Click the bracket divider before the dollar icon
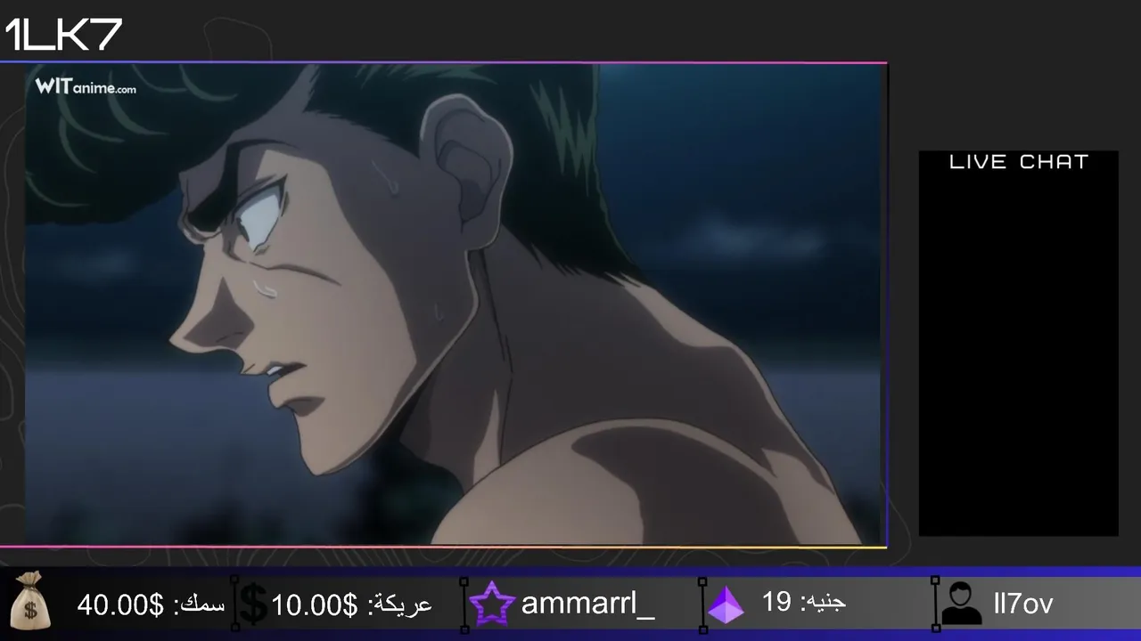The width and height of the screenshot is (1141, 641). click(x=234, y=604)
